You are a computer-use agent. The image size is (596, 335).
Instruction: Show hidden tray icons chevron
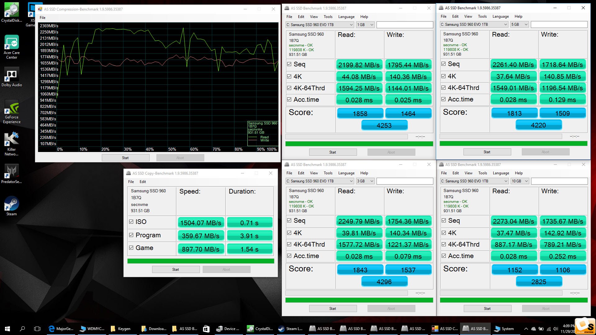526,329
